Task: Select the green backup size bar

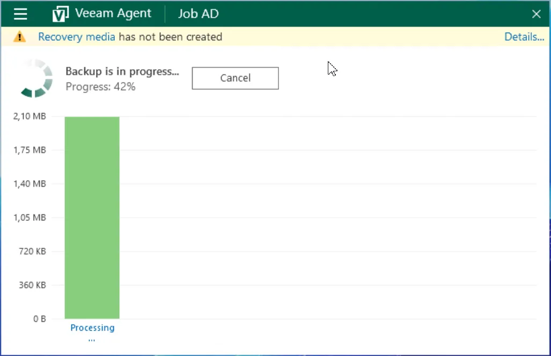Action: pyautogui.click(x=92, y=217)
